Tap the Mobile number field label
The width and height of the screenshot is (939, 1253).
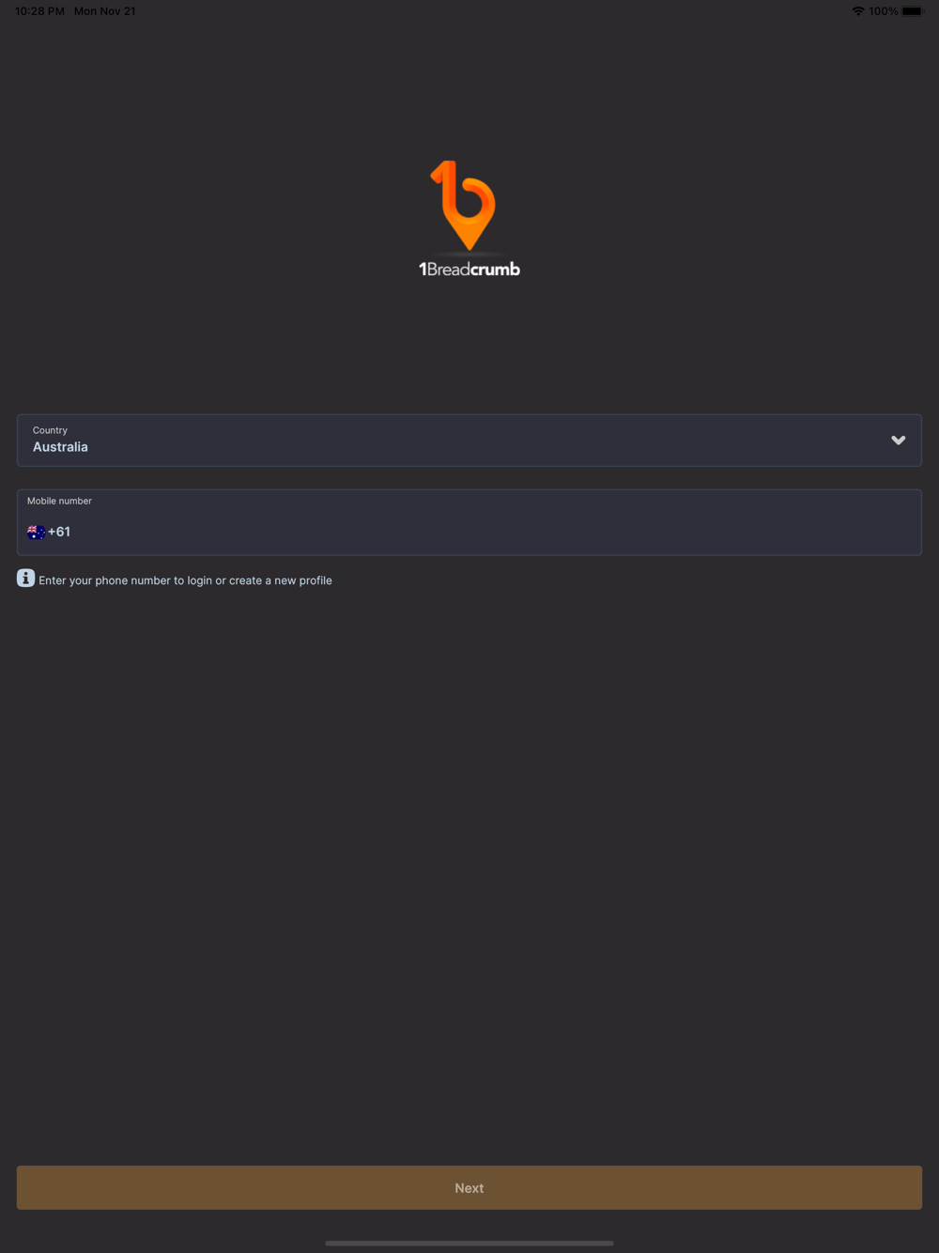(x=59, y=501)
